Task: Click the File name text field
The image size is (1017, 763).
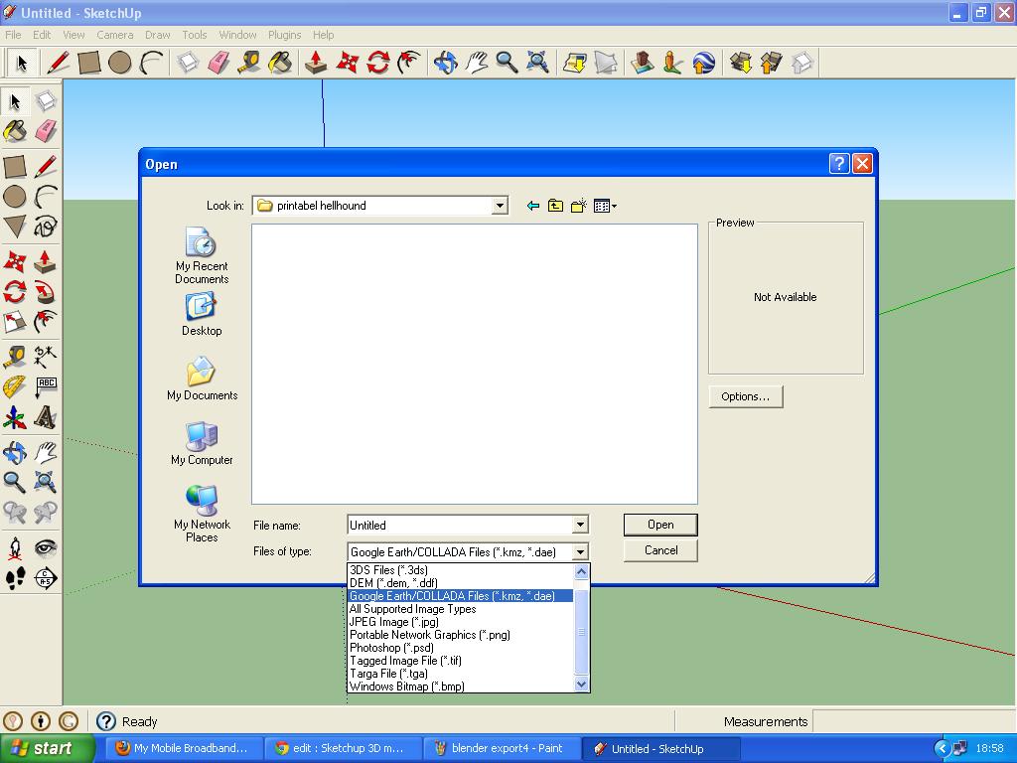Action: (x=460, y=525)
